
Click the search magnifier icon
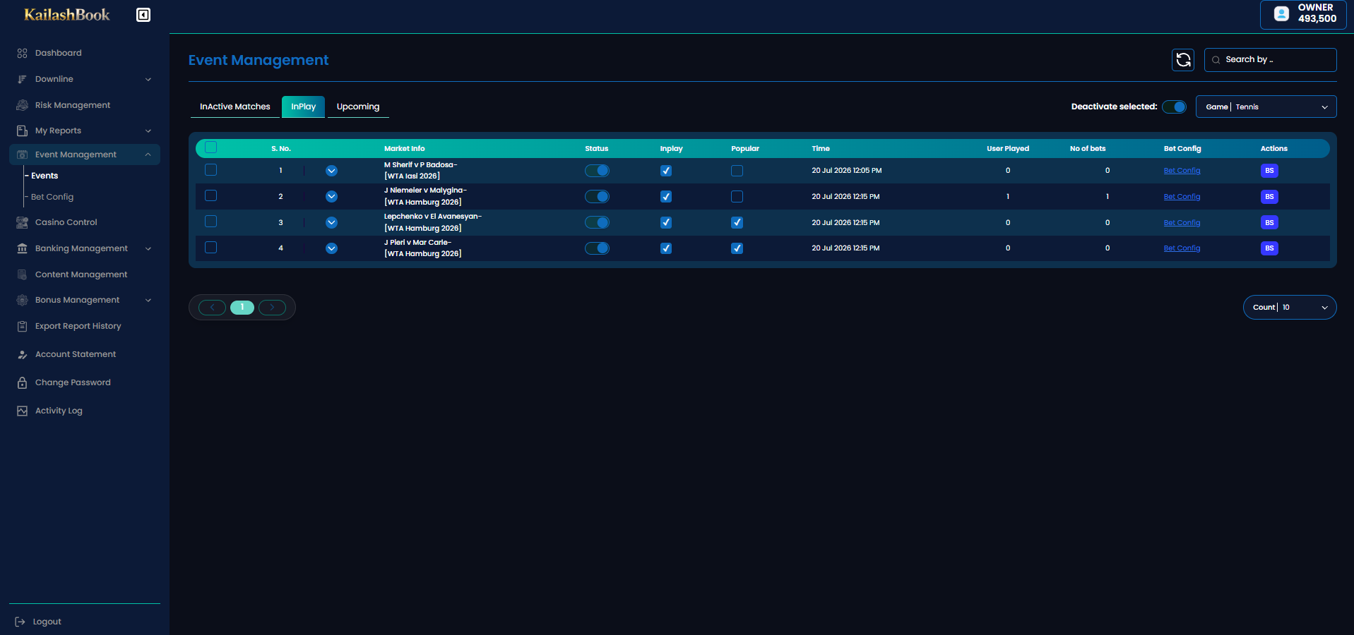coord(1216,60)
